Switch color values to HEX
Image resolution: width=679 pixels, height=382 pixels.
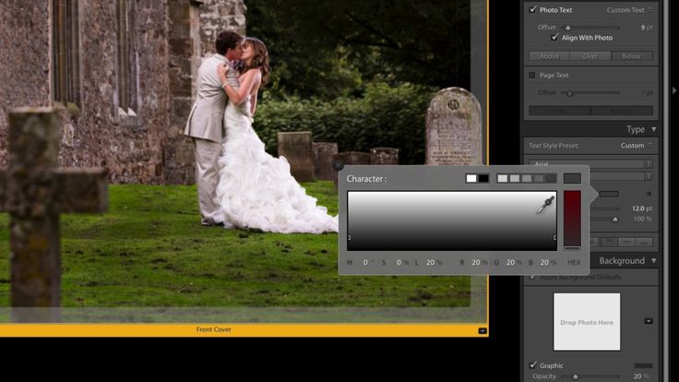pos(574,263)
